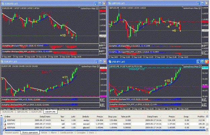This screenshot has width=210, height=135.
Task: Click the profit value 112.94
Action: tap(202, 121)
